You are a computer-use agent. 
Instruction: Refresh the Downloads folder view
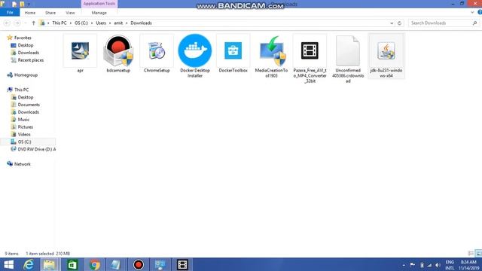pyautogui.click(x=399, y=23)
